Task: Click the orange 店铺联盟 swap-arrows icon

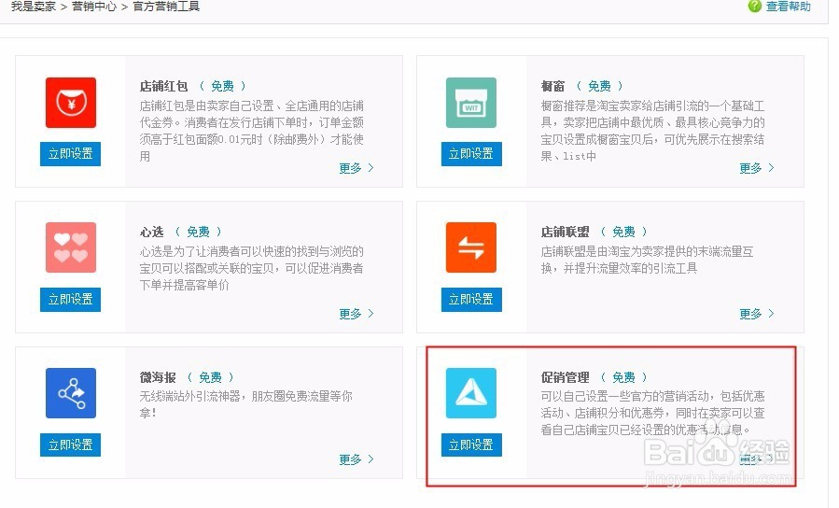Action: click(x=471, y=247)
